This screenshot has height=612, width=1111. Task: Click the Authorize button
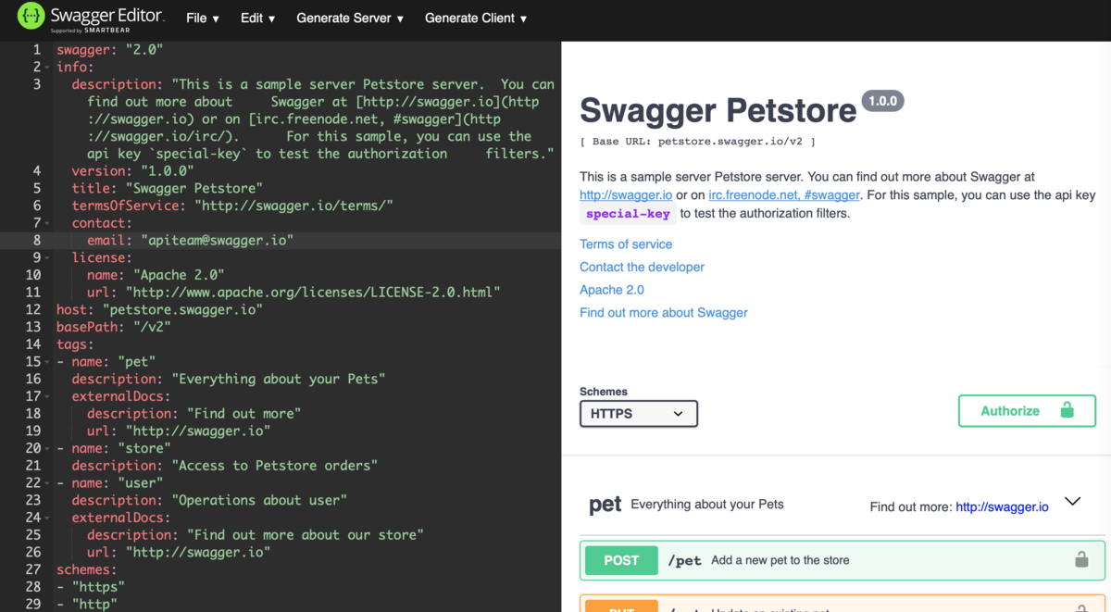click(x=1027, y=410)
